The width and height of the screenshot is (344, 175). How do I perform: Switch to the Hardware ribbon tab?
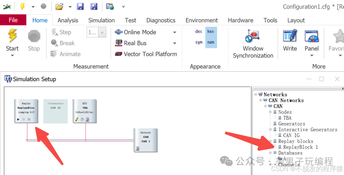click(241, 20)
